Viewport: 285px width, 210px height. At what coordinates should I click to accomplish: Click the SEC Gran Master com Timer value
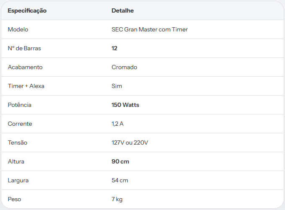[150, 29]
